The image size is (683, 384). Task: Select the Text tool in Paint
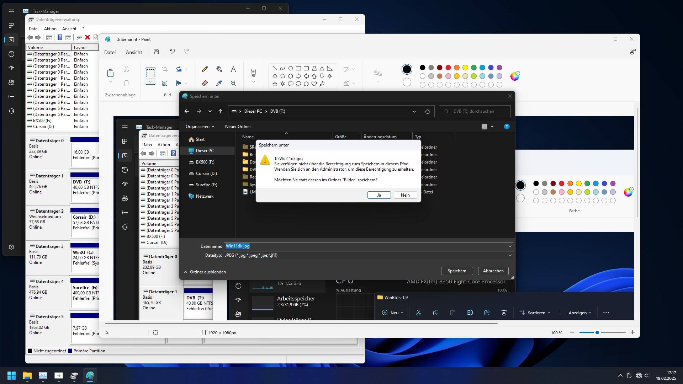(233, 69)
